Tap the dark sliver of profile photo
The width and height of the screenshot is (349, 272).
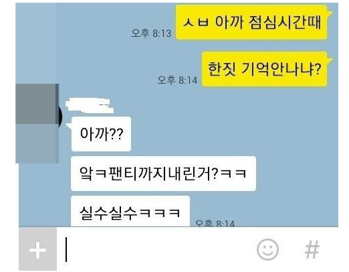coord(61,117)
